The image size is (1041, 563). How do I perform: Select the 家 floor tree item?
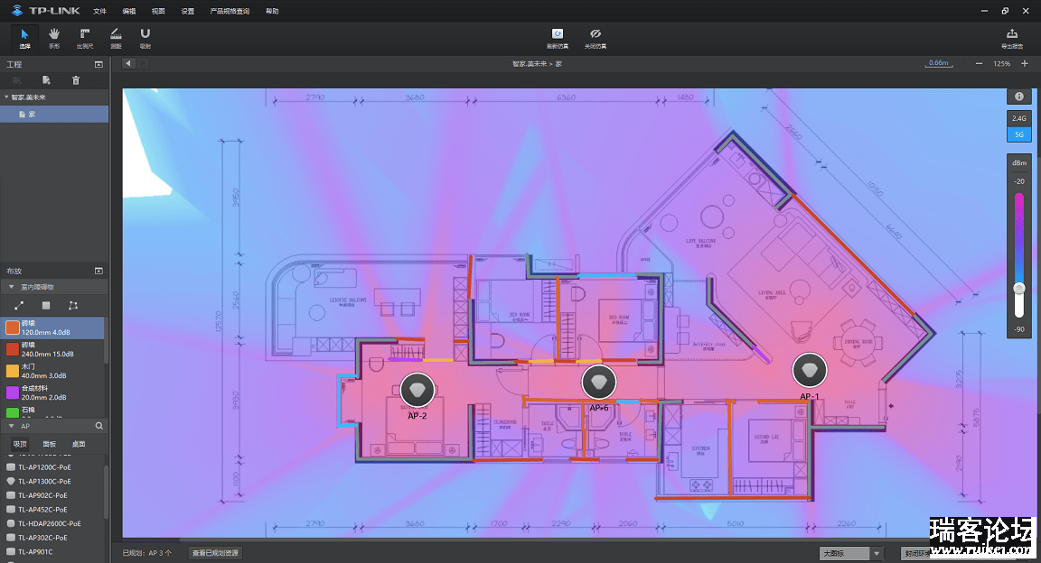[54, 114]
